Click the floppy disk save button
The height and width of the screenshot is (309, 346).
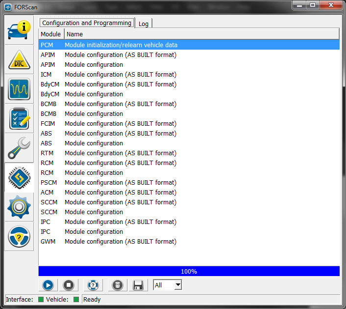click(138, 285)
